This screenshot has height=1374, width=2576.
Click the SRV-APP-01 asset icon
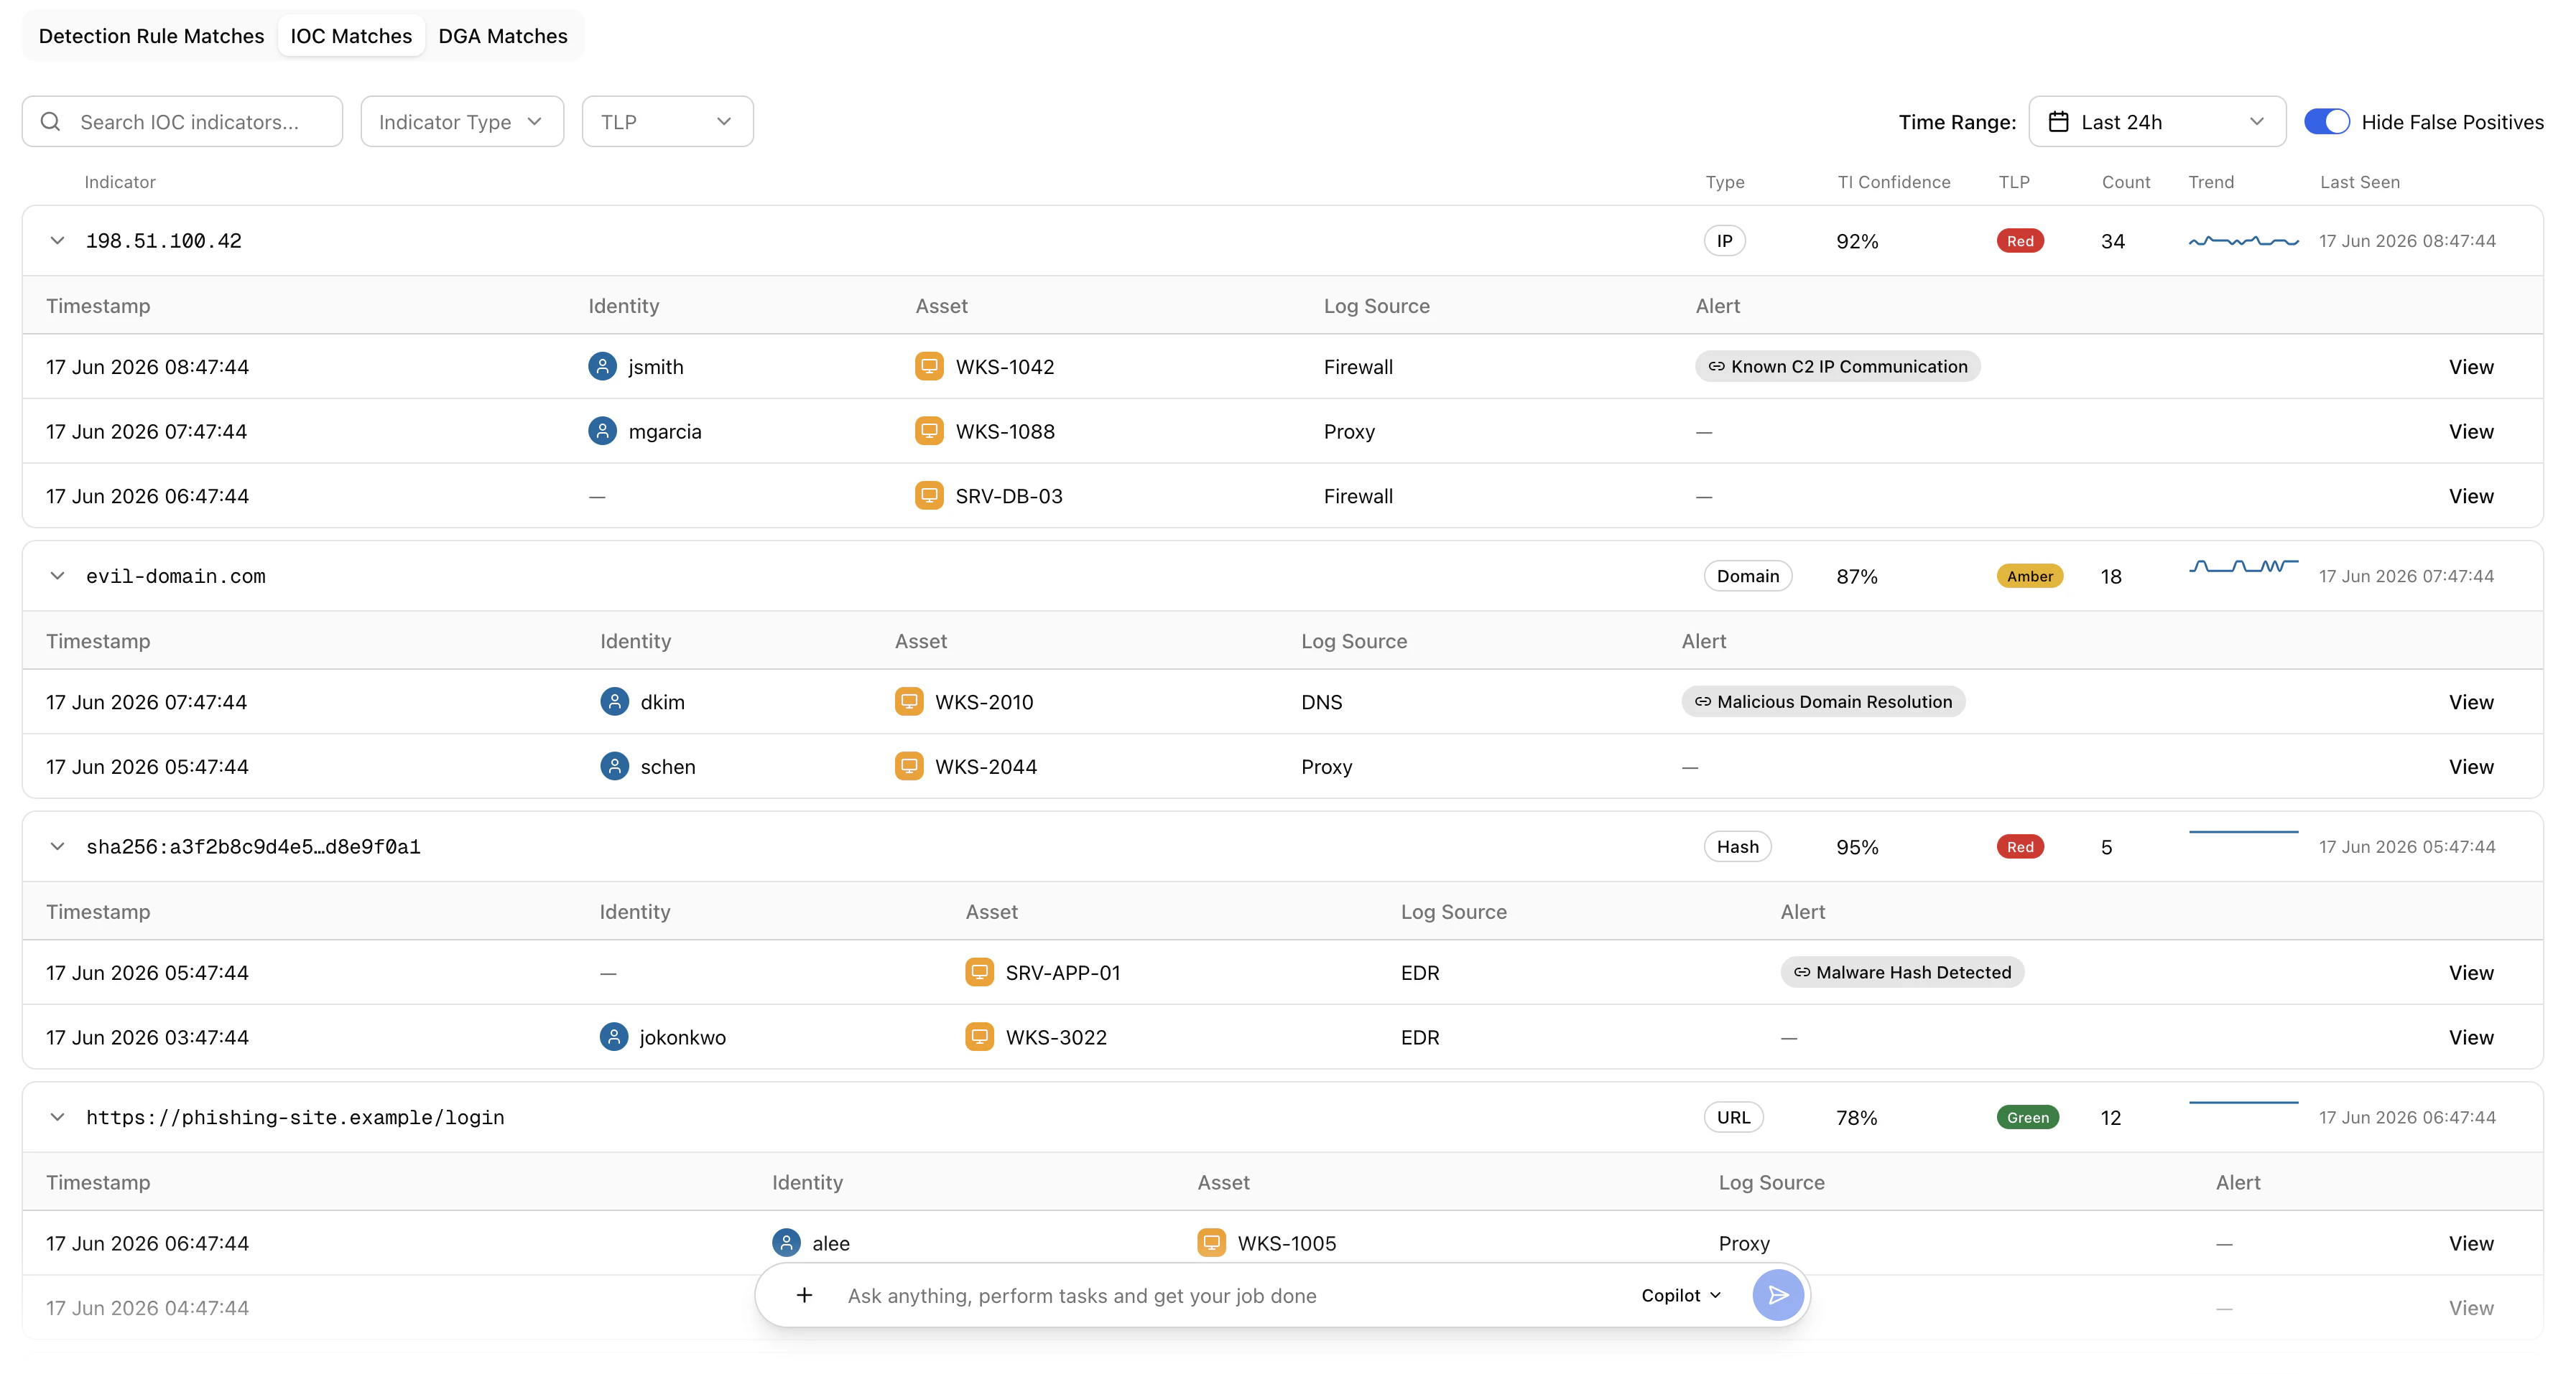(979, 972)
